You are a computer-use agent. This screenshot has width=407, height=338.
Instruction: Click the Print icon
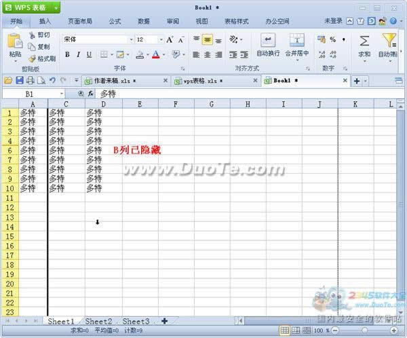click(31, 81)
